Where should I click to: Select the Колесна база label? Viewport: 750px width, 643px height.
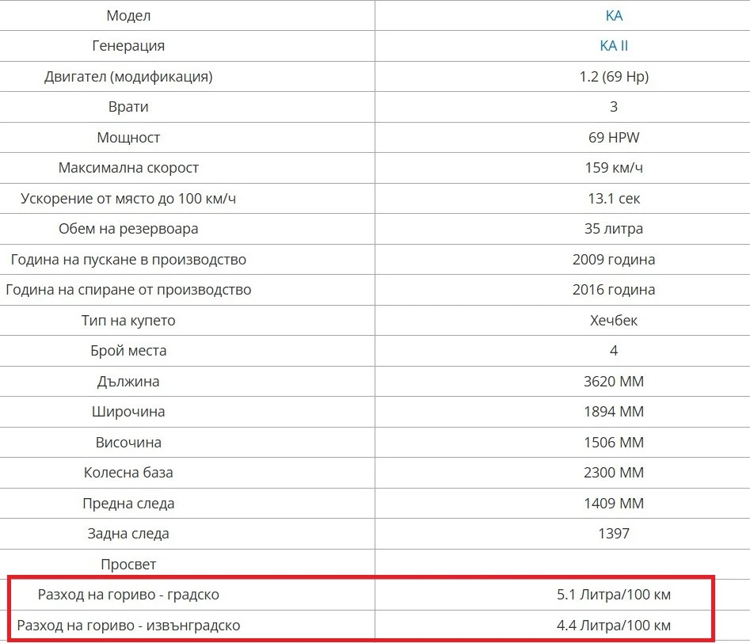click(x=128, y=473)
